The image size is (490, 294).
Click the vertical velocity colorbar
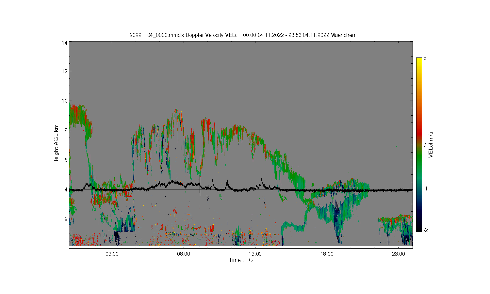[x=419, y=145]
